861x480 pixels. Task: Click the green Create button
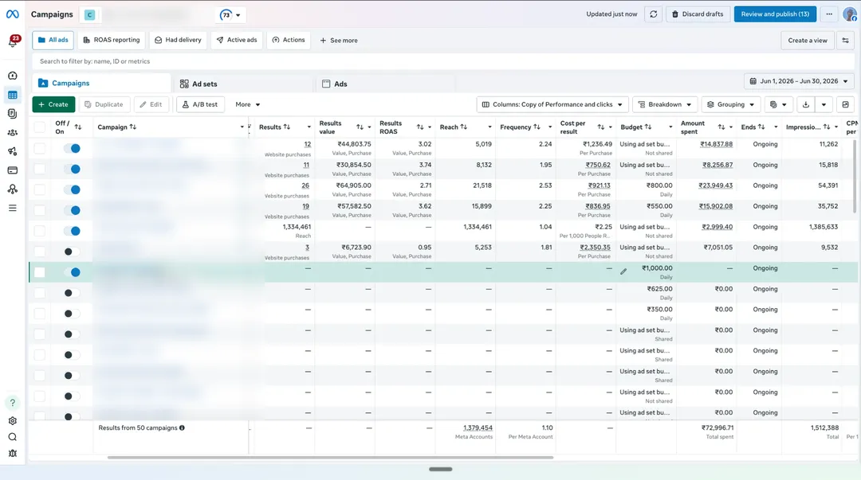[x=54, y=105]
